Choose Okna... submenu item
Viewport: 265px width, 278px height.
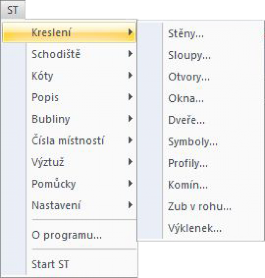tap(186, 99)
